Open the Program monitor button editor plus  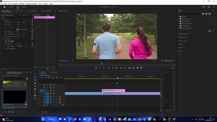[x=173, y=68]
